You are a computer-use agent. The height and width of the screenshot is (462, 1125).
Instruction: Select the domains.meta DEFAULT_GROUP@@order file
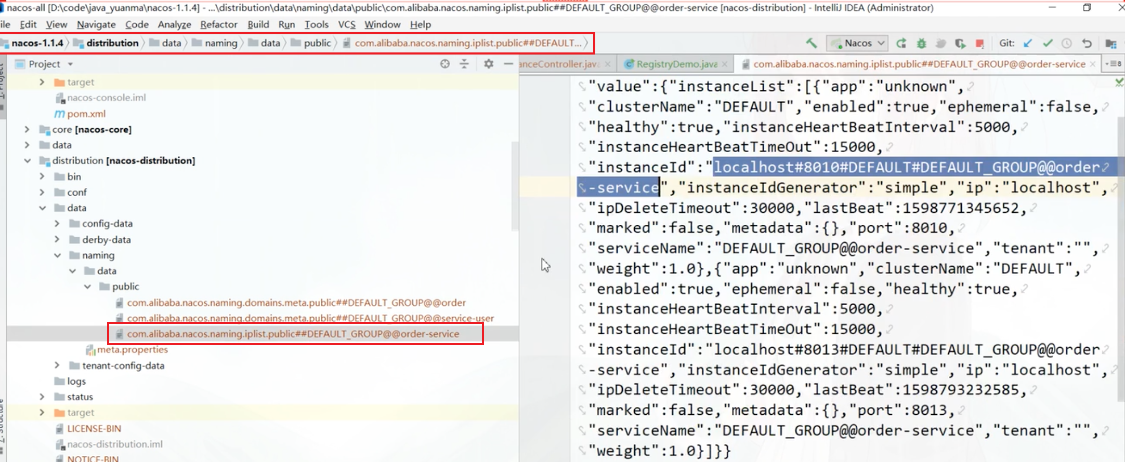tap(296, 303)
